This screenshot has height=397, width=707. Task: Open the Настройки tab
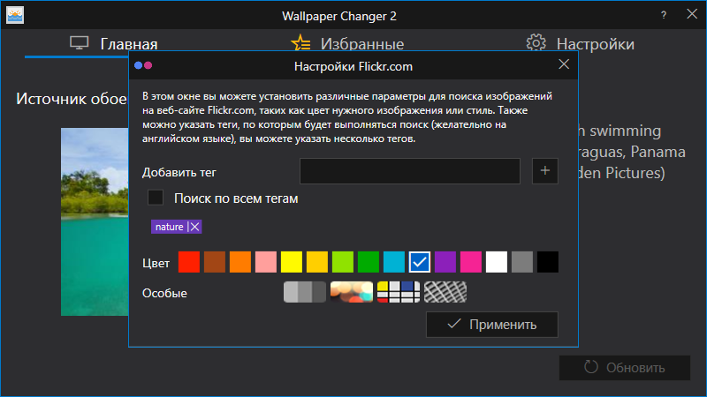pyautogui.click(x=581, y=43)
